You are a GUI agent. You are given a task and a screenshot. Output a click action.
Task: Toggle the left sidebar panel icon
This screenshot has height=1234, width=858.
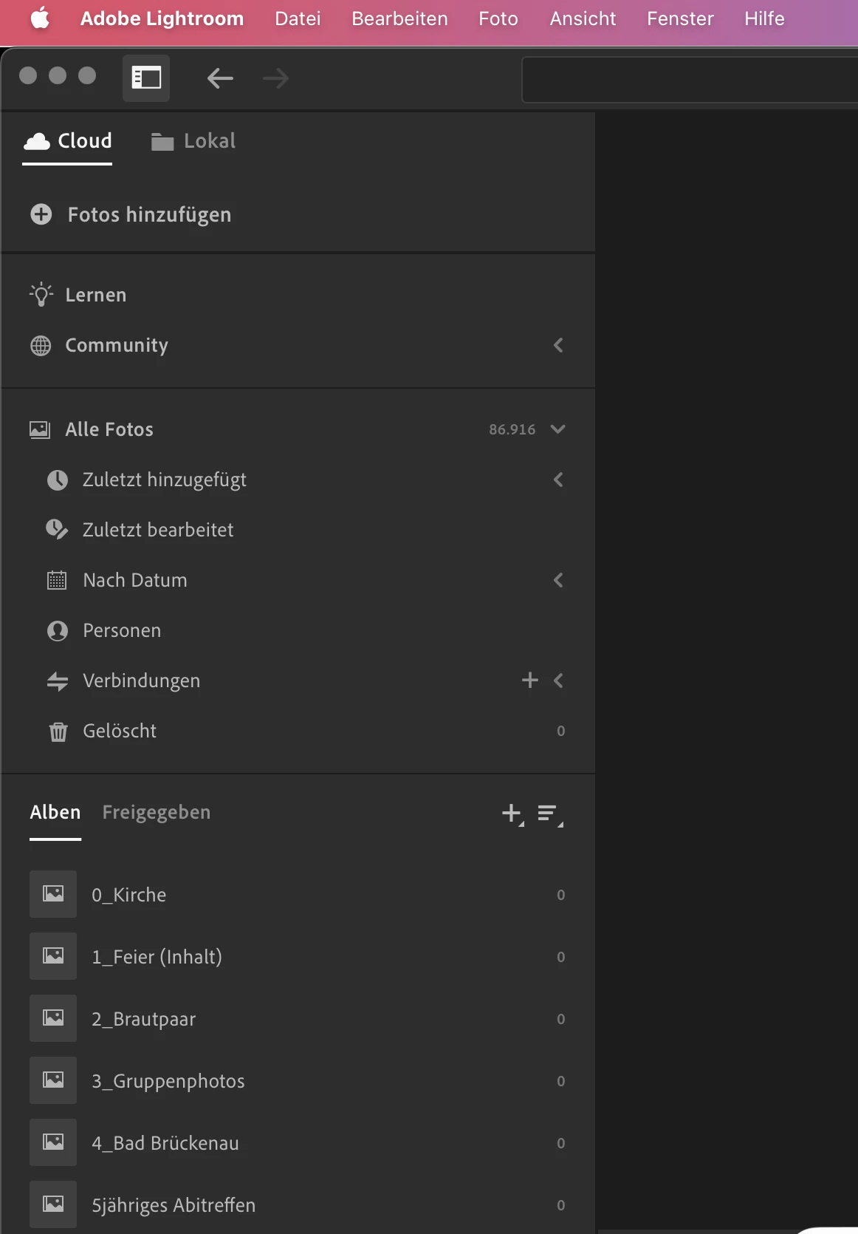pyautogui.click(x=146, y=78)
